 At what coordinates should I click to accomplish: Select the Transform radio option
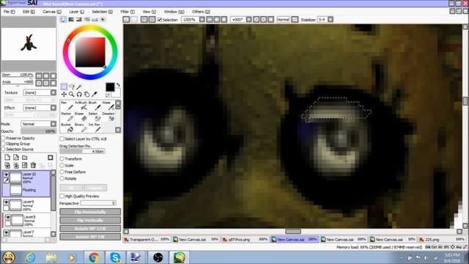click(62, 159)
